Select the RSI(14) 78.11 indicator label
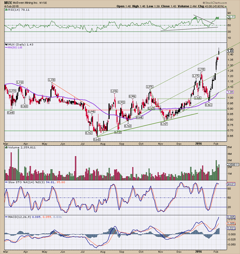 19,10
